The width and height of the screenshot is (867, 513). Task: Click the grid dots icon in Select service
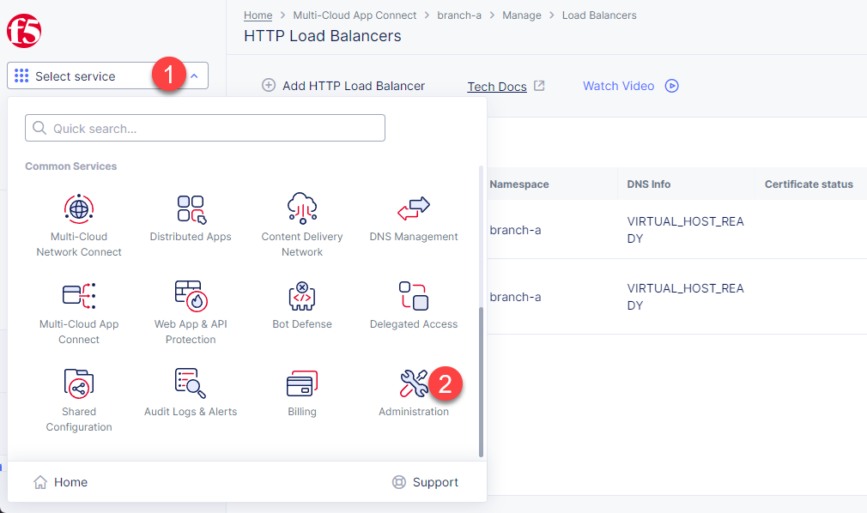pyautogui.click(x=21, y=75)
